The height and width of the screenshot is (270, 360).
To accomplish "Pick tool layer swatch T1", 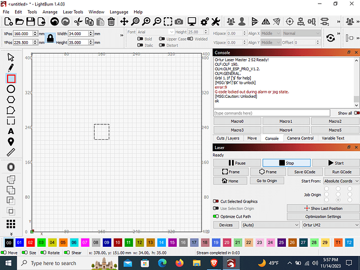I will (x=338, y=242).
